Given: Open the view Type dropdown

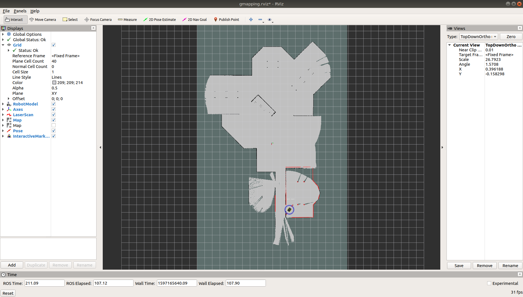Looking at the screenshot, I should click(x=478, y=37).
